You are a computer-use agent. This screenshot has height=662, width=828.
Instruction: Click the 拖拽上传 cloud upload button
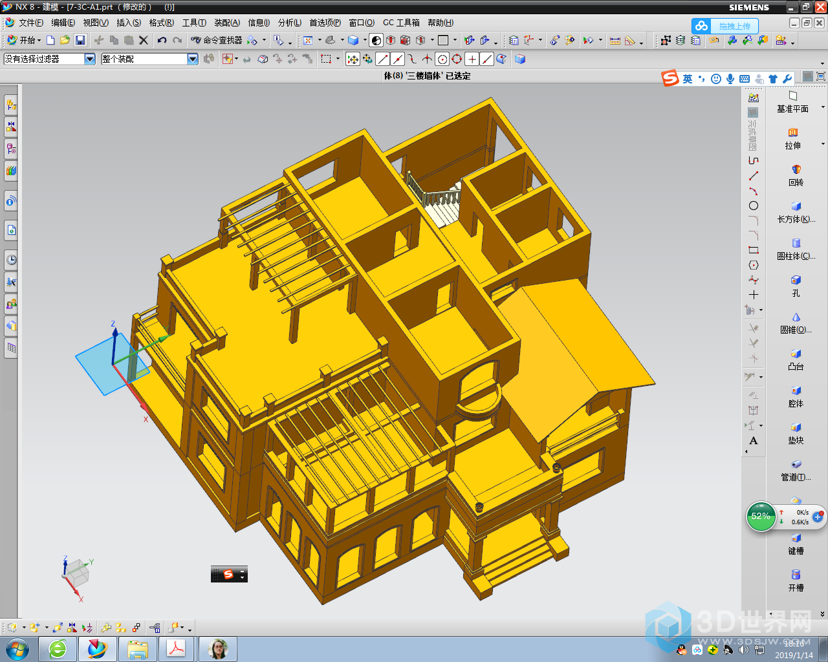(724, 26)
